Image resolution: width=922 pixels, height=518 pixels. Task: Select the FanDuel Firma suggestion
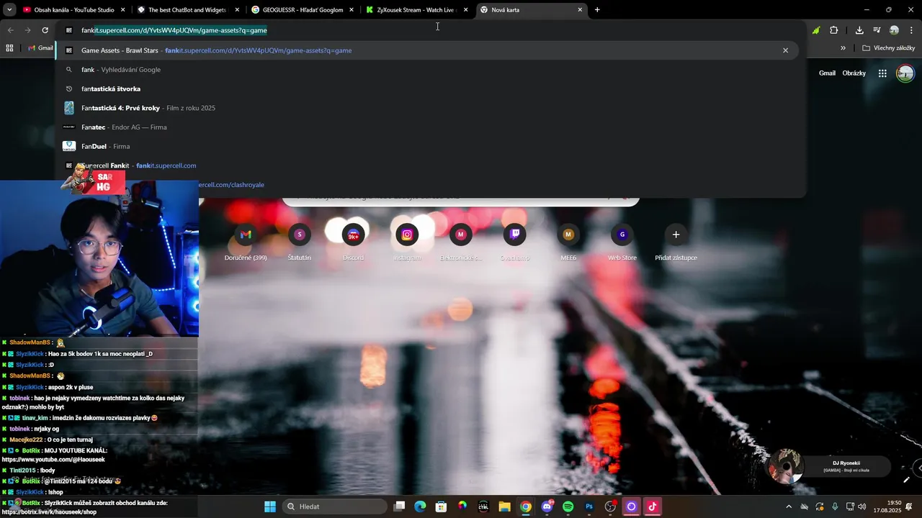pyautogui.click(x=429, y=146)
